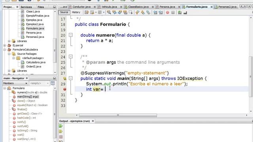253x142 pixels.
Task: Select hashCode() : int in Navigator
Action: pyautogui.click(x=26, y=118)
